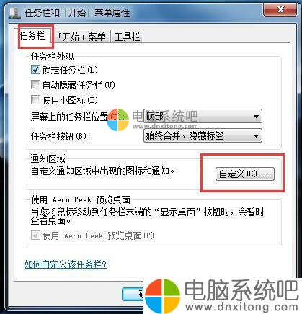Click the 电脑系统吧 four-color logo at bottom
This screenshot has width=302, height=314.
[163, 296]
